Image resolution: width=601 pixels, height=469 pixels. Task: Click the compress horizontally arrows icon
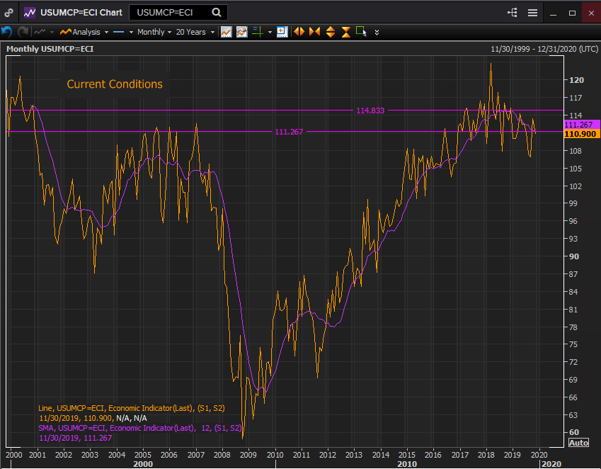click(x=315, y=32)
